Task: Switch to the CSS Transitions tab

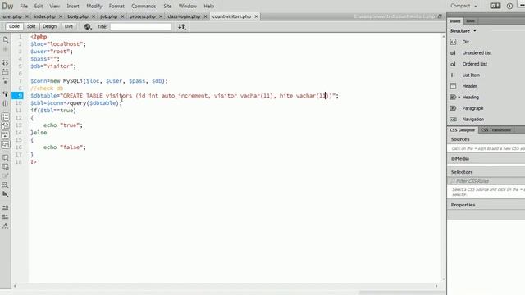Action: click(495, 130)
